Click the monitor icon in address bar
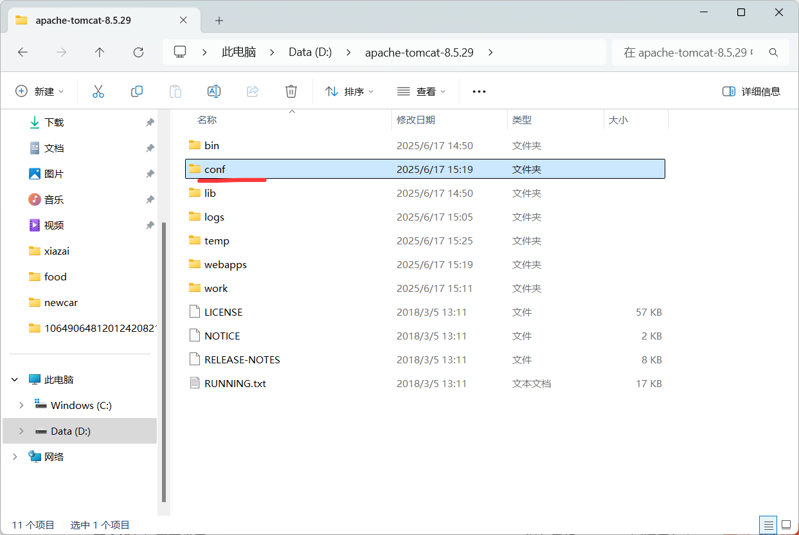This screenshot has height=535, width=799. [x=180, y=52]
